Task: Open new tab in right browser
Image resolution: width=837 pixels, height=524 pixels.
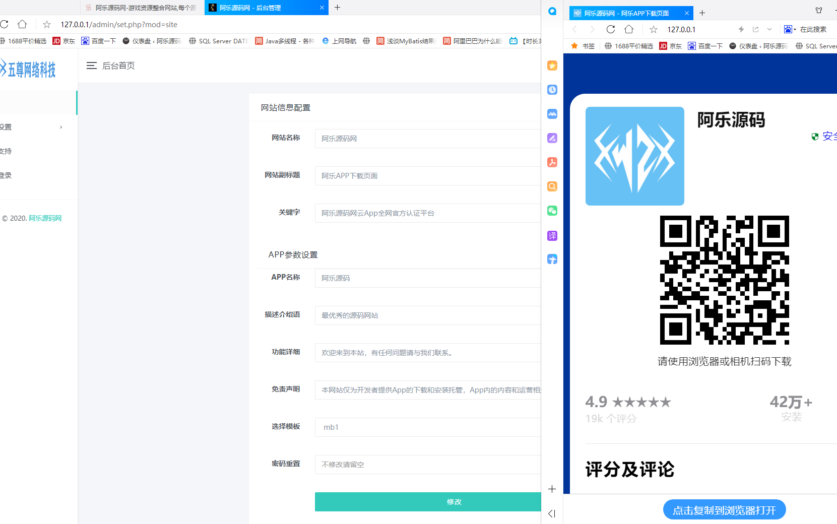Action: (x=702, y=13)
